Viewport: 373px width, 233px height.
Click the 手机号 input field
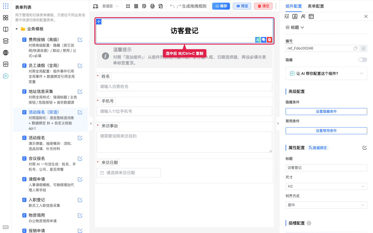(x=184, y=111)
